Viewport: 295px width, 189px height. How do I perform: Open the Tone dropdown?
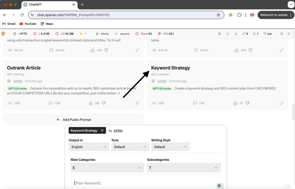click(x=130, y=147)
